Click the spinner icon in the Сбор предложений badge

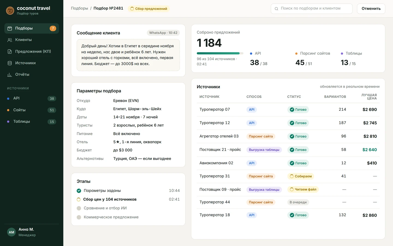tap(132, 9)
